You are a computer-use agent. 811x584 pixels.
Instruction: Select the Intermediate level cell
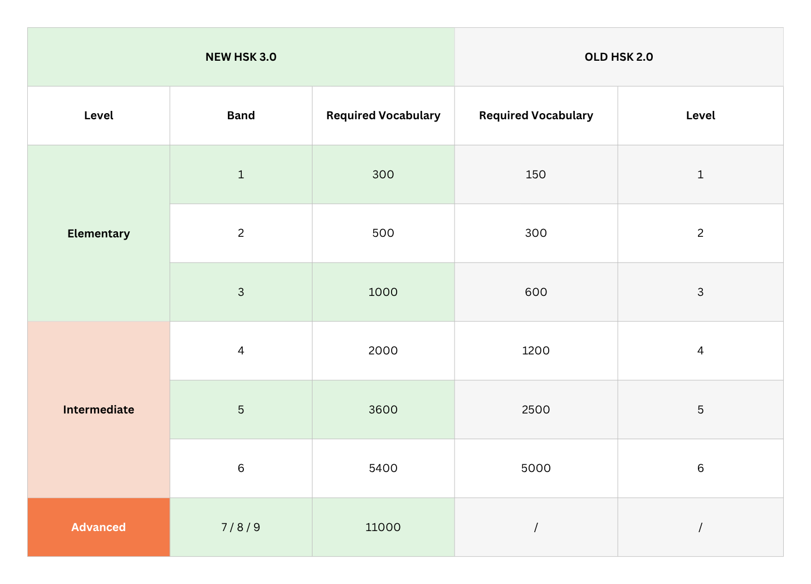(x=99, y=410)
